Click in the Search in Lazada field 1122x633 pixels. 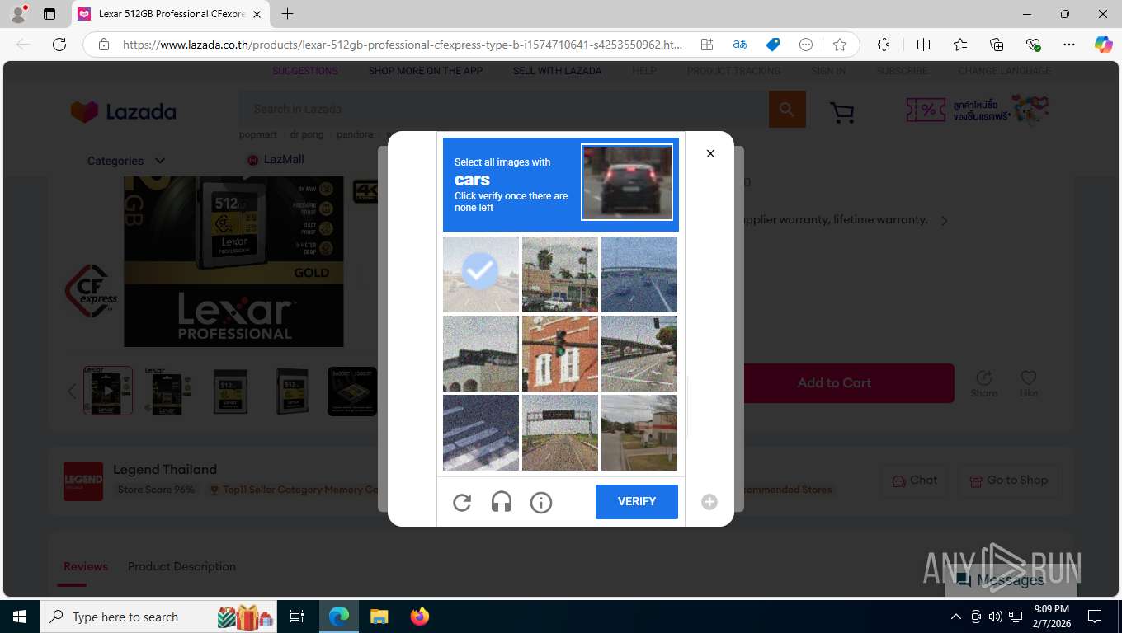[504, 109]
